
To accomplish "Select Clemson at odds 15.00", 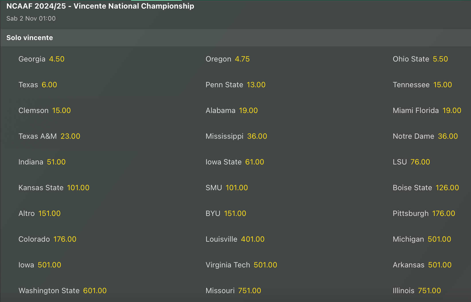I will tap(44, 110).
